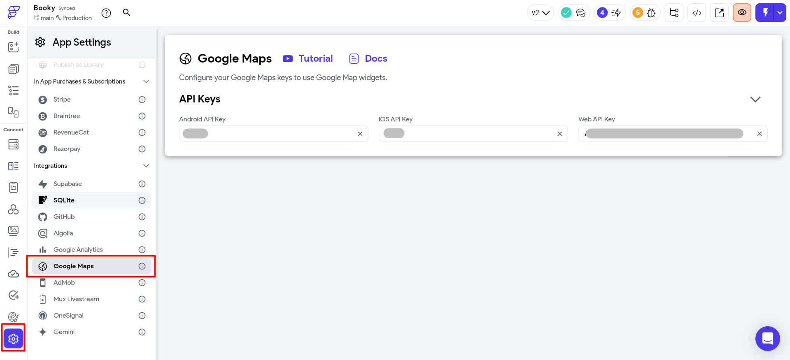The width and height of the screenshot is (790, 360).
Task: Click the developer code view icon
Action: pyautogui.click(x=697, y=13)
